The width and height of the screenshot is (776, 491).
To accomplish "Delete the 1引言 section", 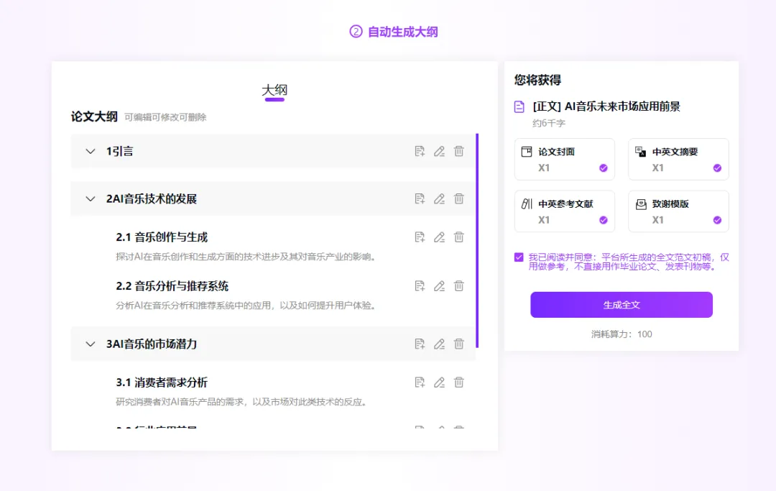I will [x=458, y=152].
